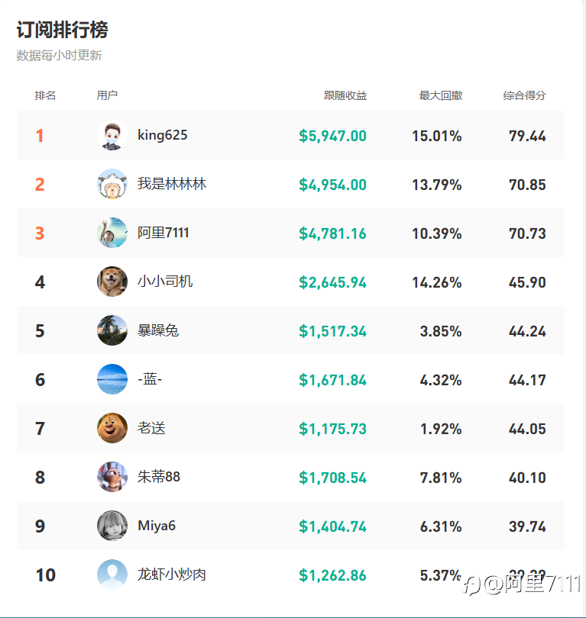
Task: Open 我是林林林 username link
Action: 172,185
